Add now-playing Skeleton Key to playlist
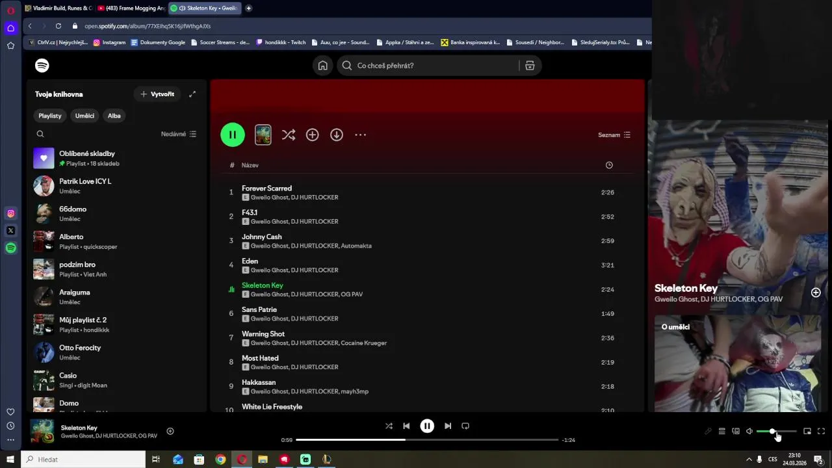The height and width of the screenshot is (468, 832). coord(170,431)
